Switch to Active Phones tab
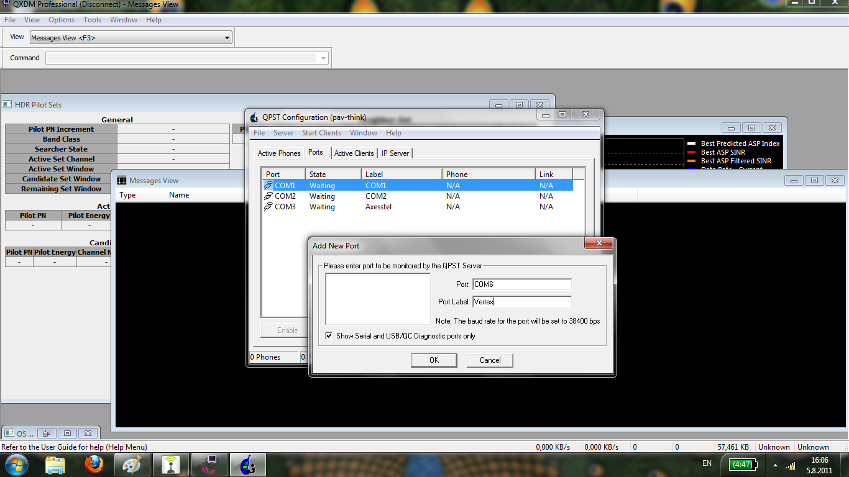Viewport: 849px width, 477px height. click(279, 153)
